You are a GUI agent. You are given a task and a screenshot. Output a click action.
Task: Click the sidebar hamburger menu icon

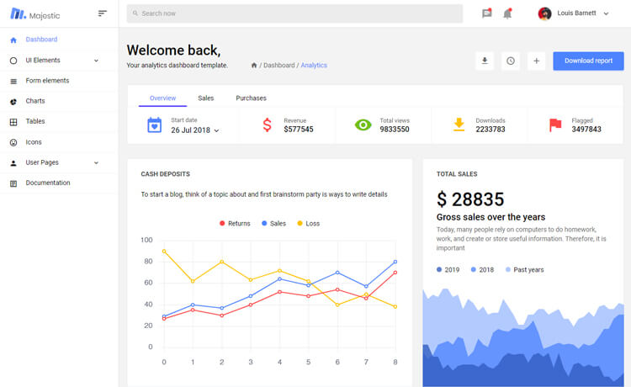pyautogui.click(x=103, y=13)
